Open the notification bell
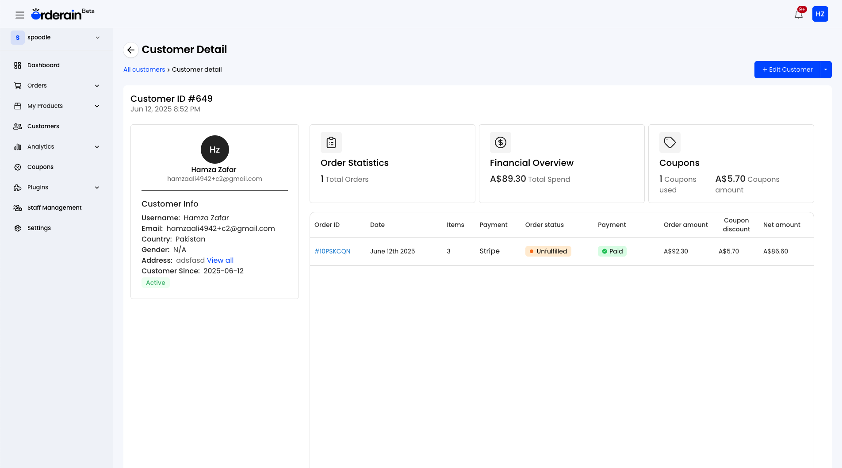The image size is (842, 468). [798, 14]
